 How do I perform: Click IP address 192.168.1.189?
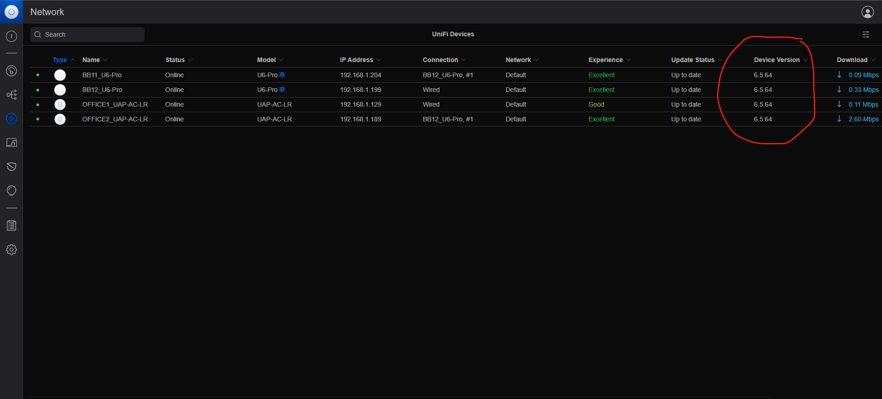click(360, 119)
